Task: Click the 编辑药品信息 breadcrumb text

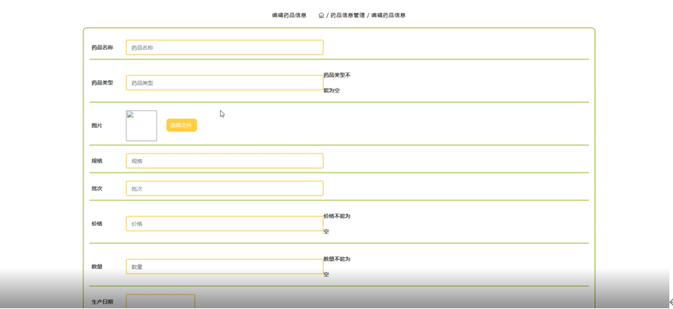Action: pos(388,15)
